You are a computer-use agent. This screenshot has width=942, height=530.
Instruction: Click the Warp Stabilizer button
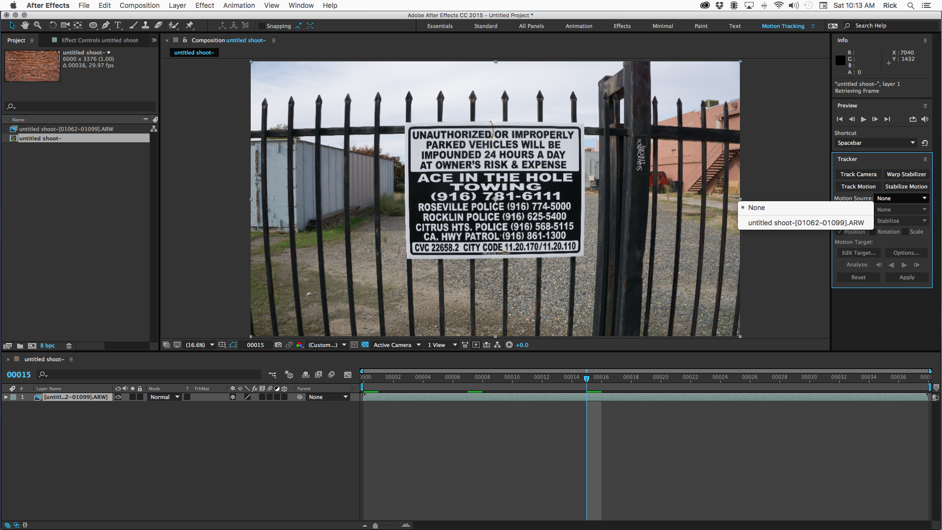[906, 174]
